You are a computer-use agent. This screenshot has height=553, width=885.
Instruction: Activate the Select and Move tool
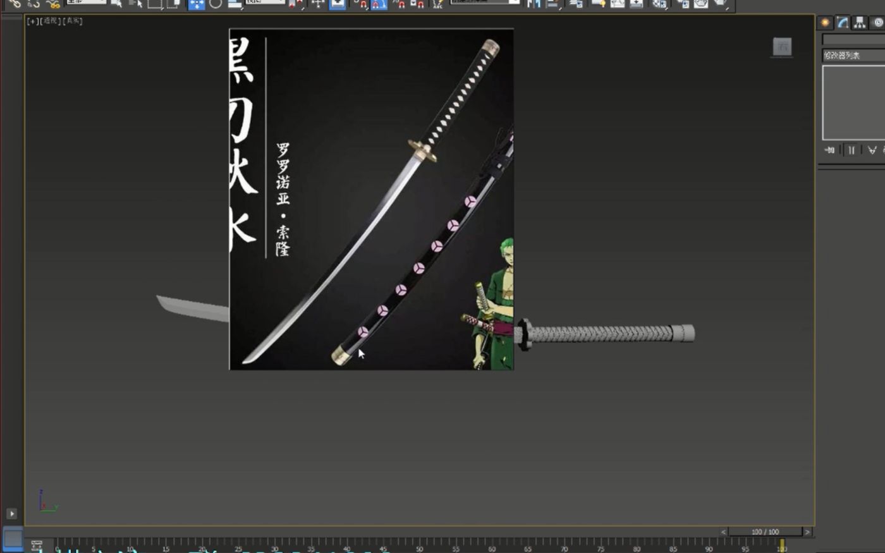click(197, 4)
